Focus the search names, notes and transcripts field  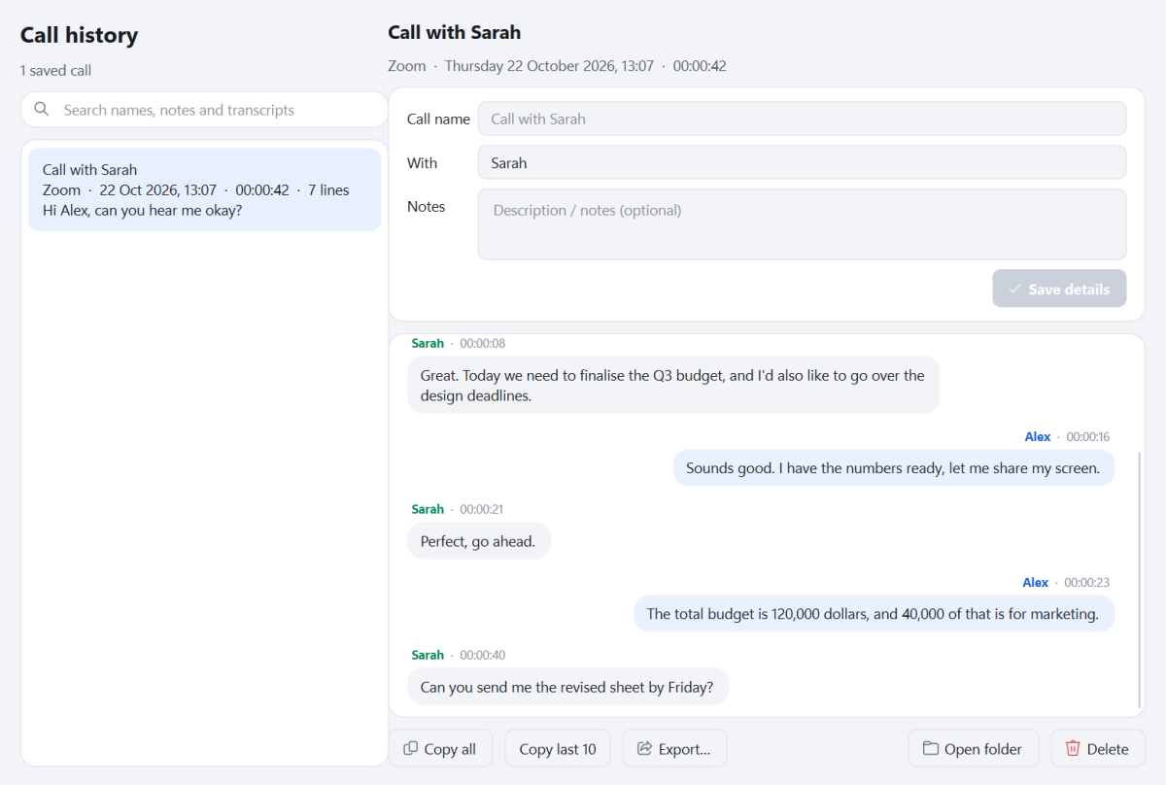[x=204, y=110]
